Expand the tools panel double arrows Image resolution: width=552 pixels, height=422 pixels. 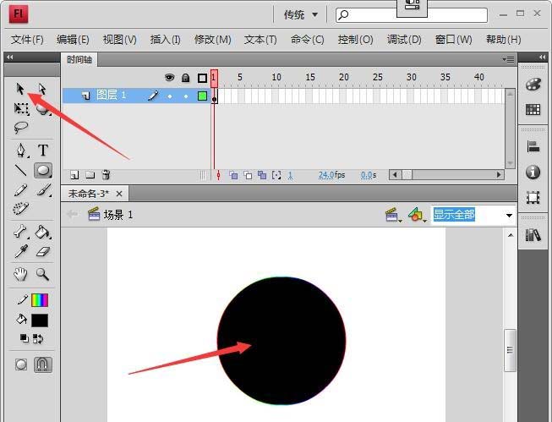(10, 57)
